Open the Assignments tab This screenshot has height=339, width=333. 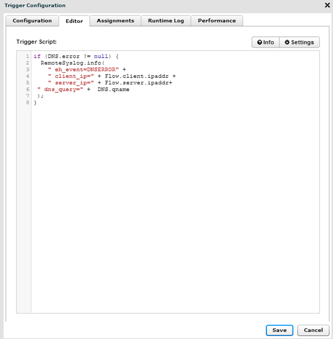click(115, 21)
